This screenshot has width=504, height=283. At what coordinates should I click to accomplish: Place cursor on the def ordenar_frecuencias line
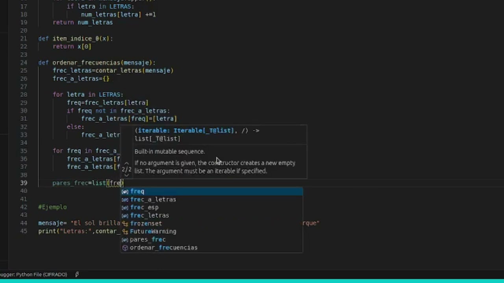[x=96, y=62]
